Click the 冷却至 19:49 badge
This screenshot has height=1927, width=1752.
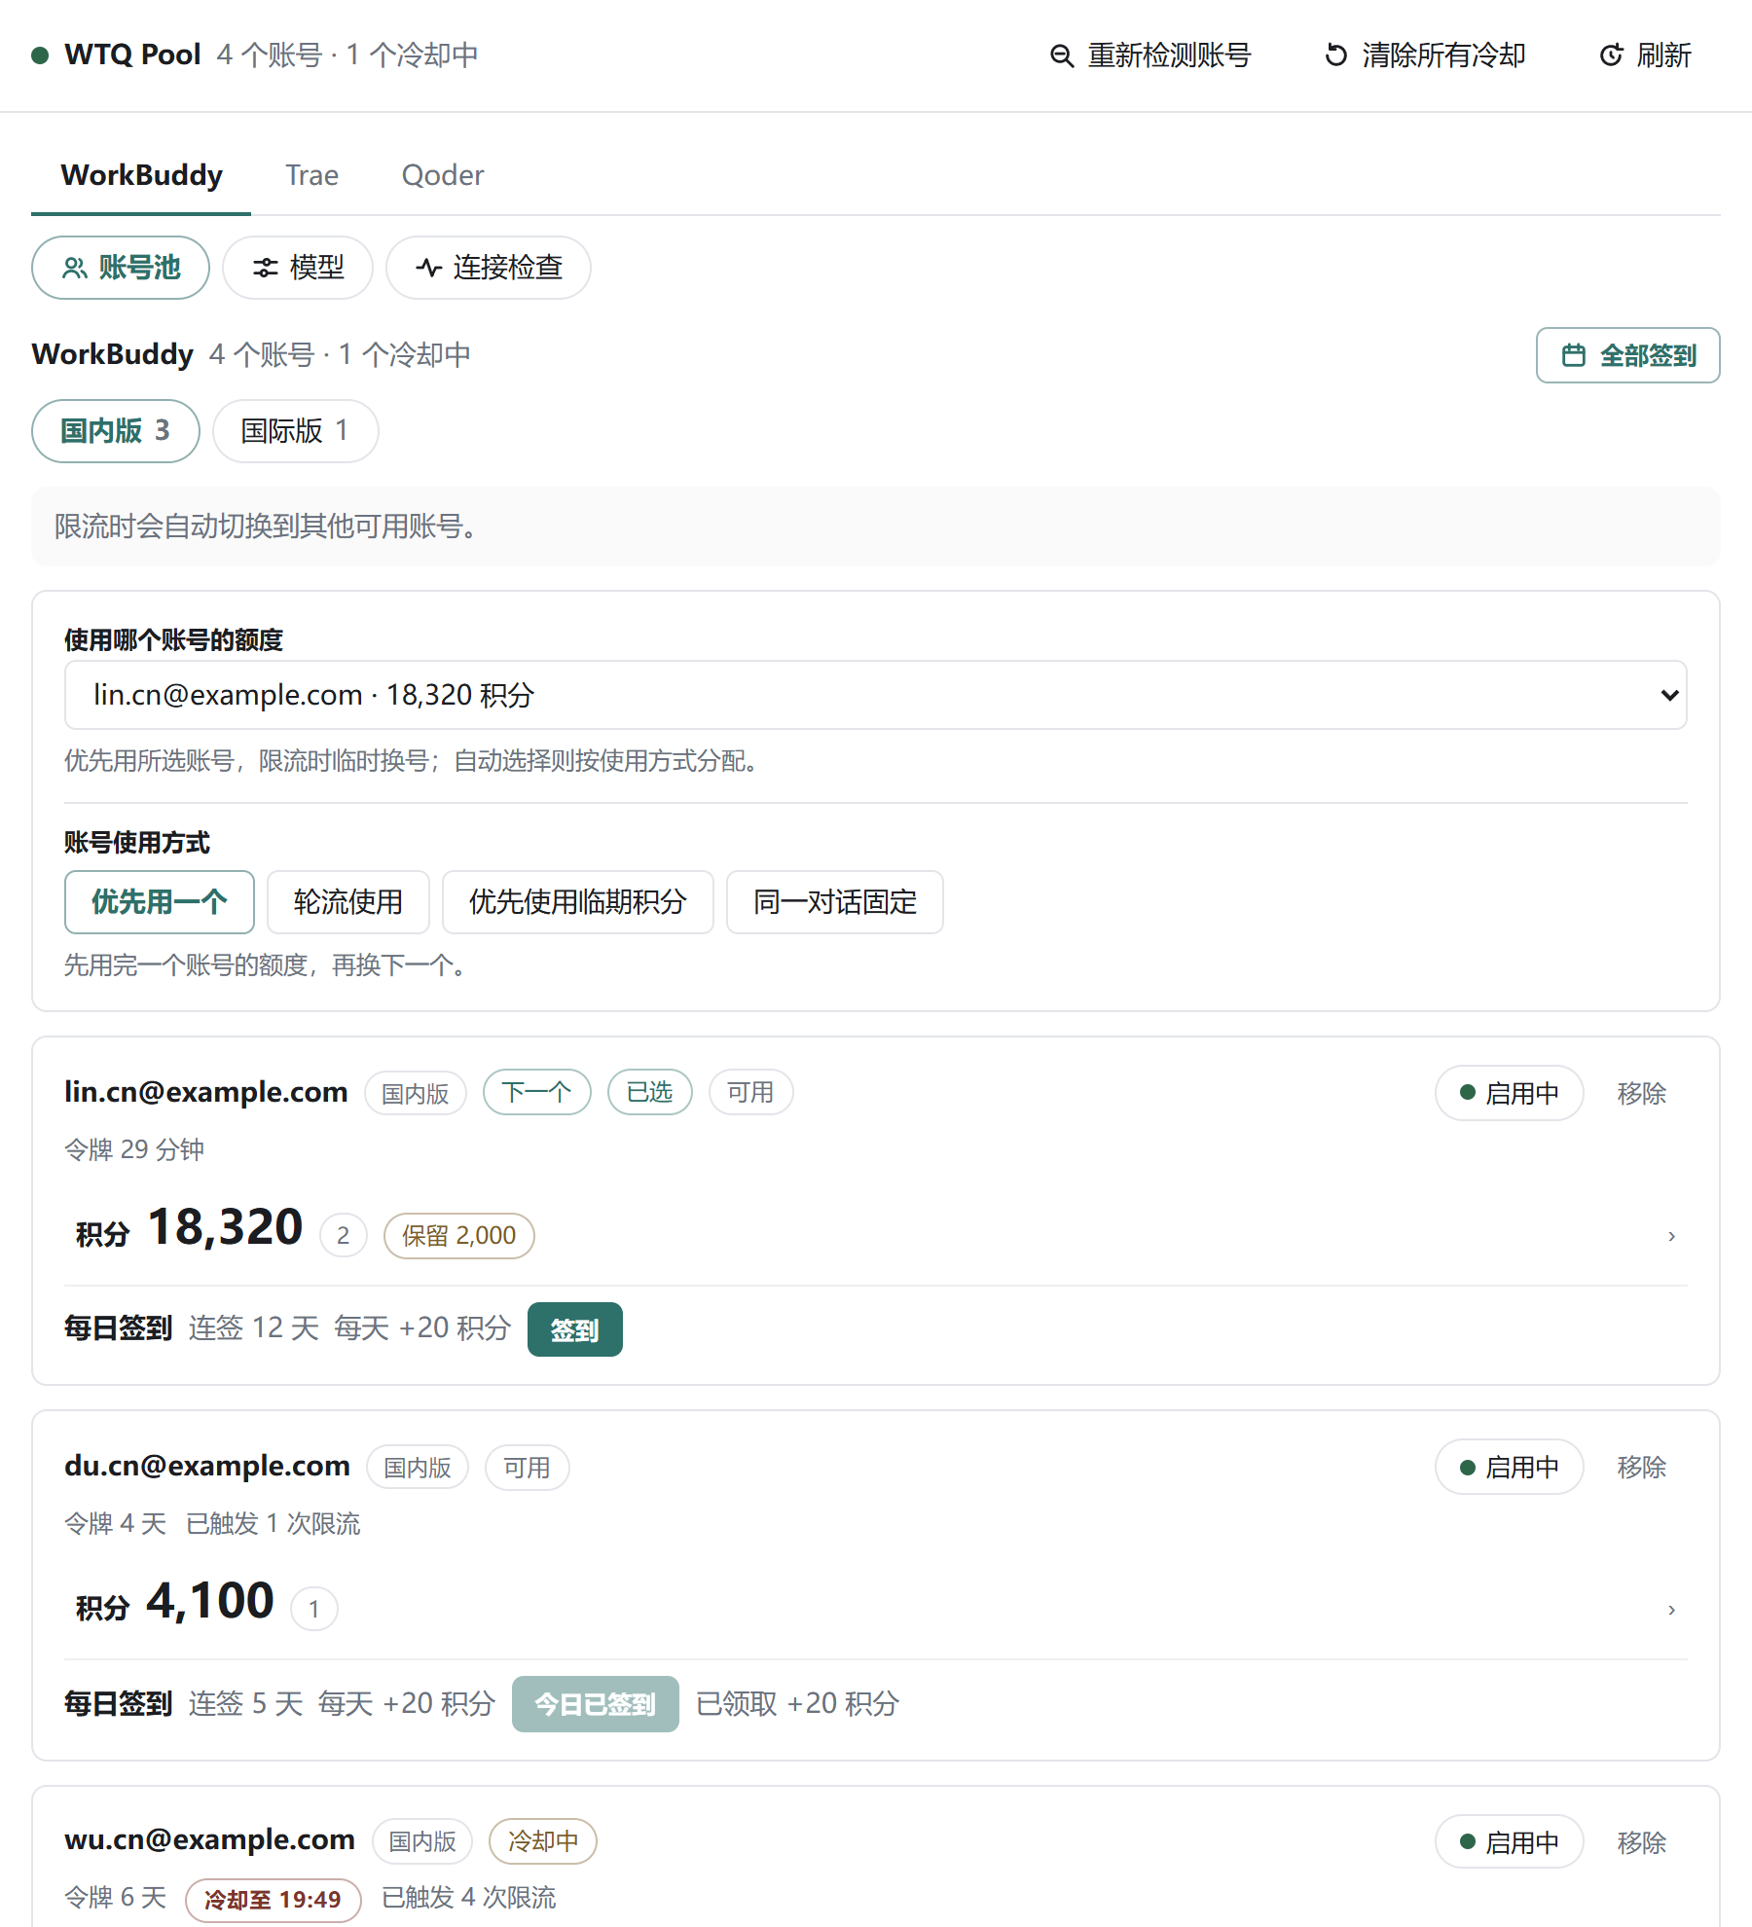(274, 1900)
